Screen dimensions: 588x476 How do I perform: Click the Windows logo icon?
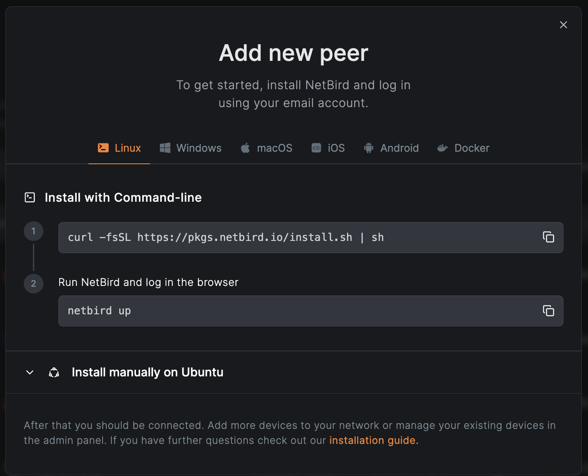[x=165, y=148]
